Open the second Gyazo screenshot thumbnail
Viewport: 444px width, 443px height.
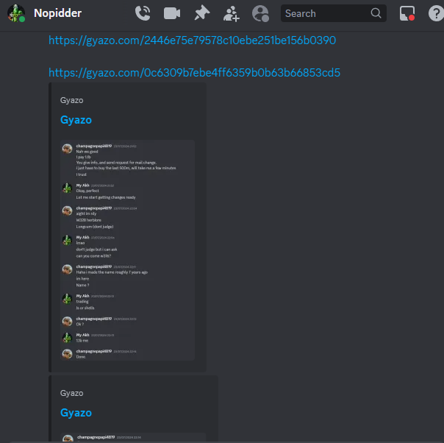pos(133,438)
